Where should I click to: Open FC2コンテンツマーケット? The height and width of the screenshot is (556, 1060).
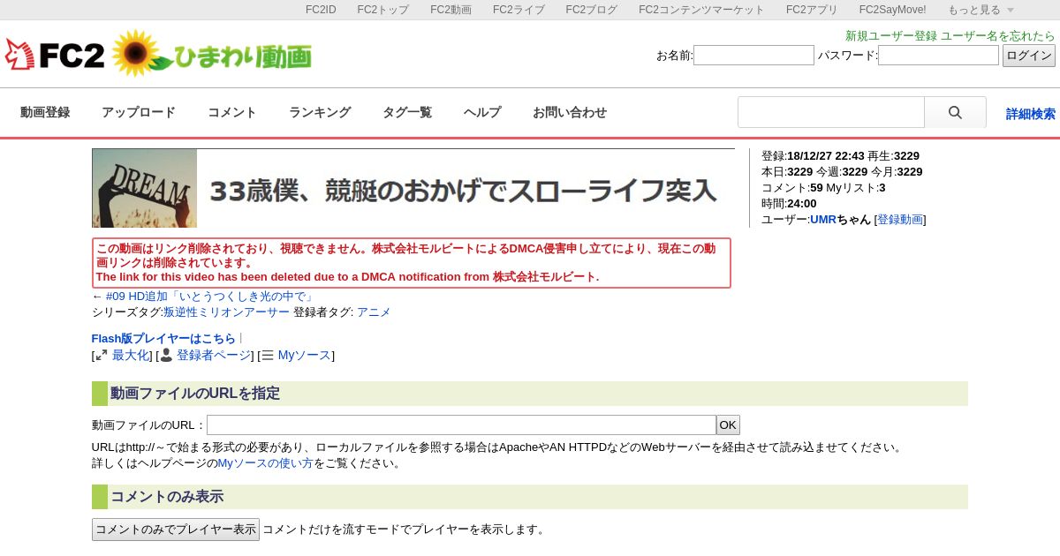(702, 10)
